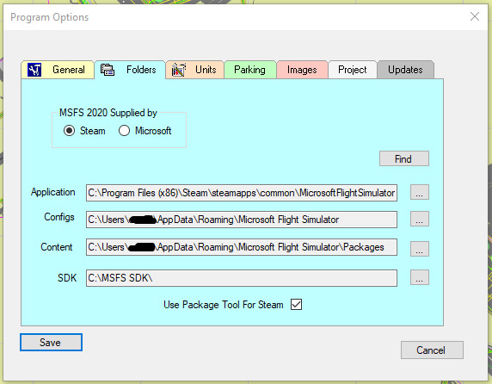
Task: Click the 'Use Package Tool For Steam' label
Action: tap(223, 305)
